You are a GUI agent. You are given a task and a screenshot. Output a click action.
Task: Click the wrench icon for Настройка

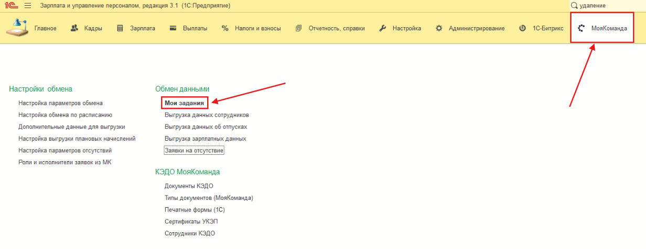382,28
